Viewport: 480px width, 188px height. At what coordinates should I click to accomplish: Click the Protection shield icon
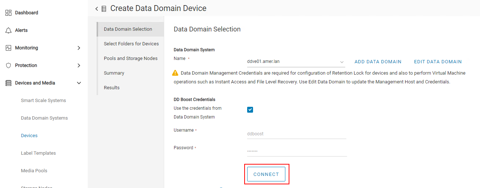(8, 65)
